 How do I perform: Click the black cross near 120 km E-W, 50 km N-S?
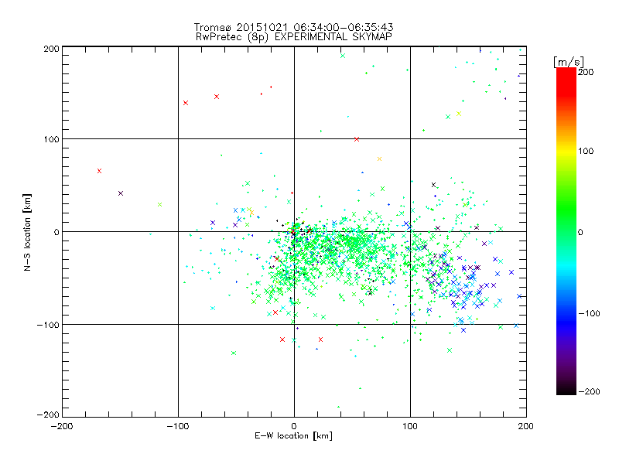coord(434,185)
